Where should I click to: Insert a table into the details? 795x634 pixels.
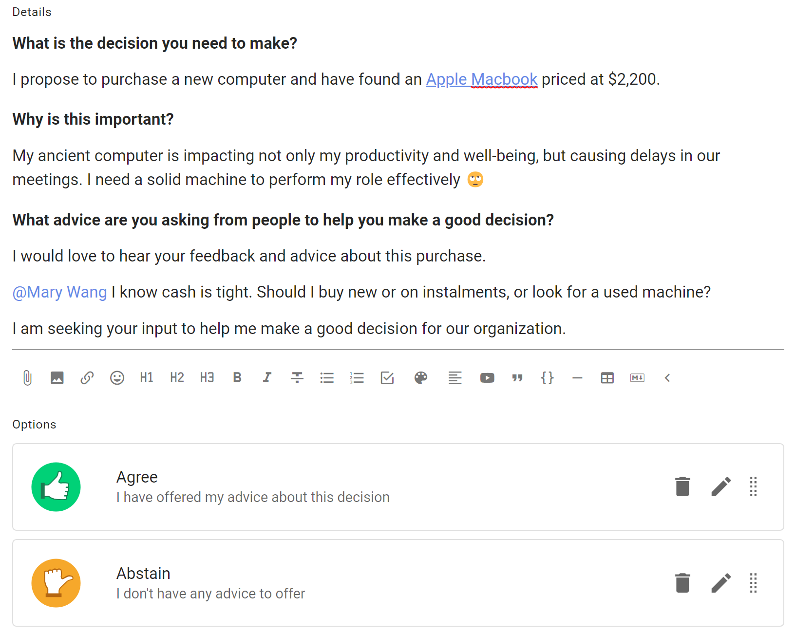(x=607, y=378)
